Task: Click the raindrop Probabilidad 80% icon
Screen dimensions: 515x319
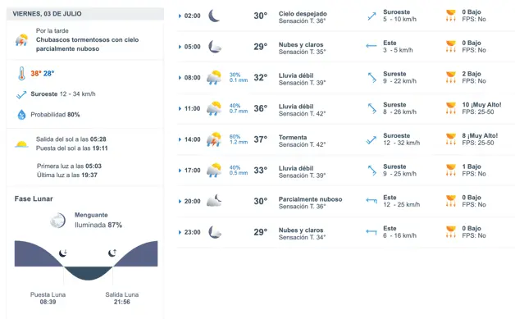Action: 21,115
